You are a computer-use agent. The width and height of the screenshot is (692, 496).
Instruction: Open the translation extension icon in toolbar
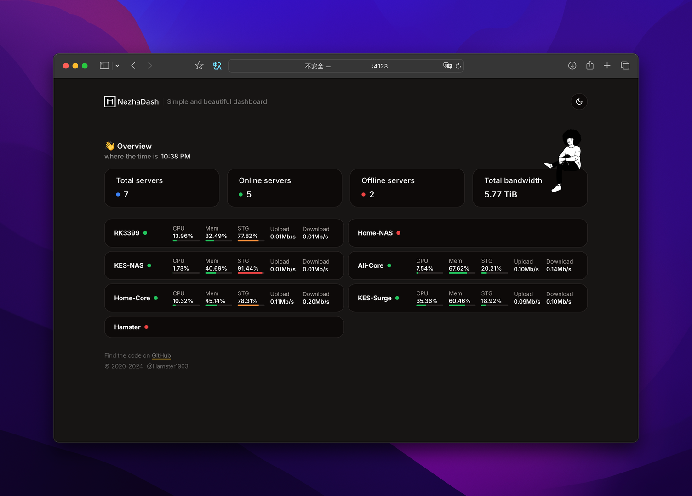[217, 66]
